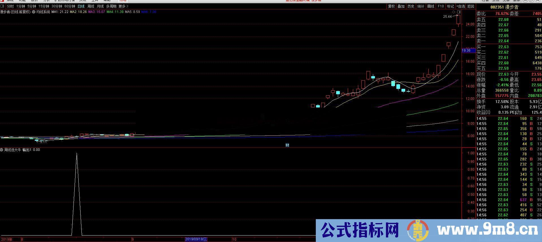Viewport: 542px width, 242px height.
Task: Expand the 更多 period options
Action: pos(123,6)
